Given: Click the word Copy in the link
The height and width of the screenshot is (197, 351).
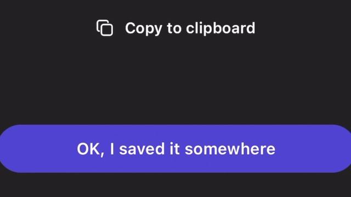Looking at the screenshot, I should coord(144,29).
